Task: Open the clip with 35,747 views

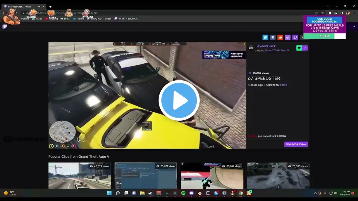Action: [212, 176]
